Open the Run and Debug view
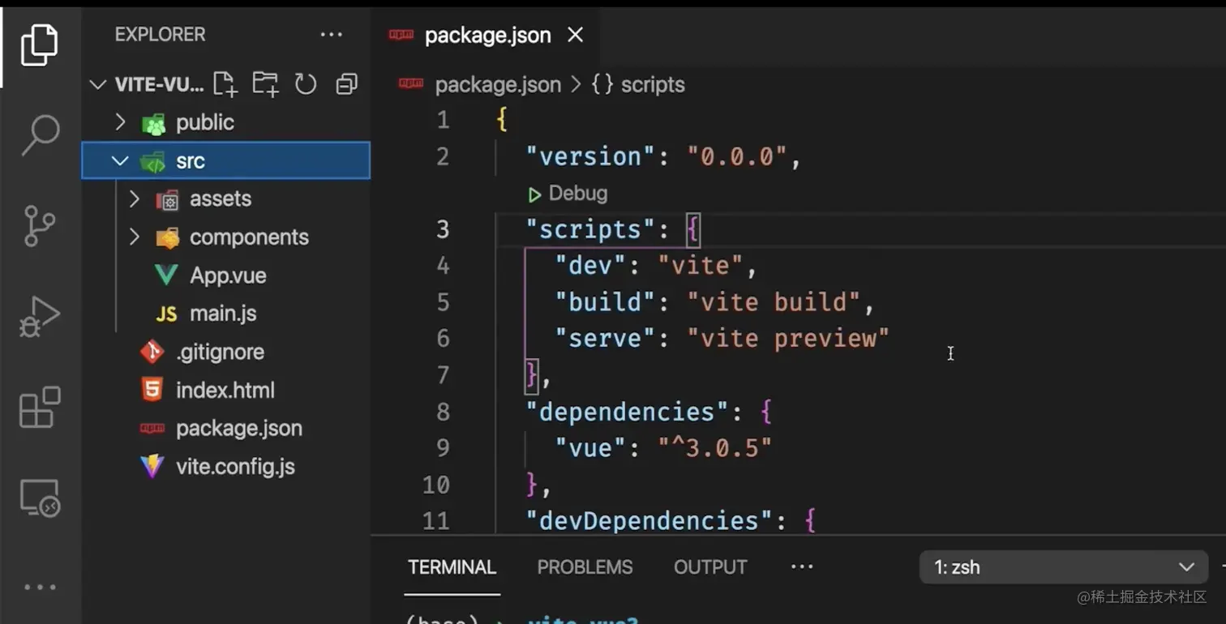This screenshot has width=1226, height=624. click(x=39, y=317)
